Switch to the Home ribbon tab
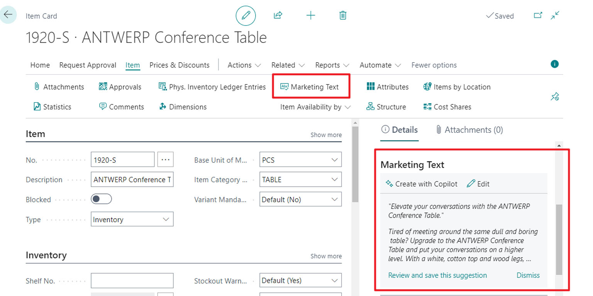Screen dimensions: 593x296 [40, 65]
